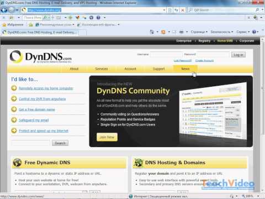
Task: Click the Yandex bar search input field
Action: coord(33,18)
